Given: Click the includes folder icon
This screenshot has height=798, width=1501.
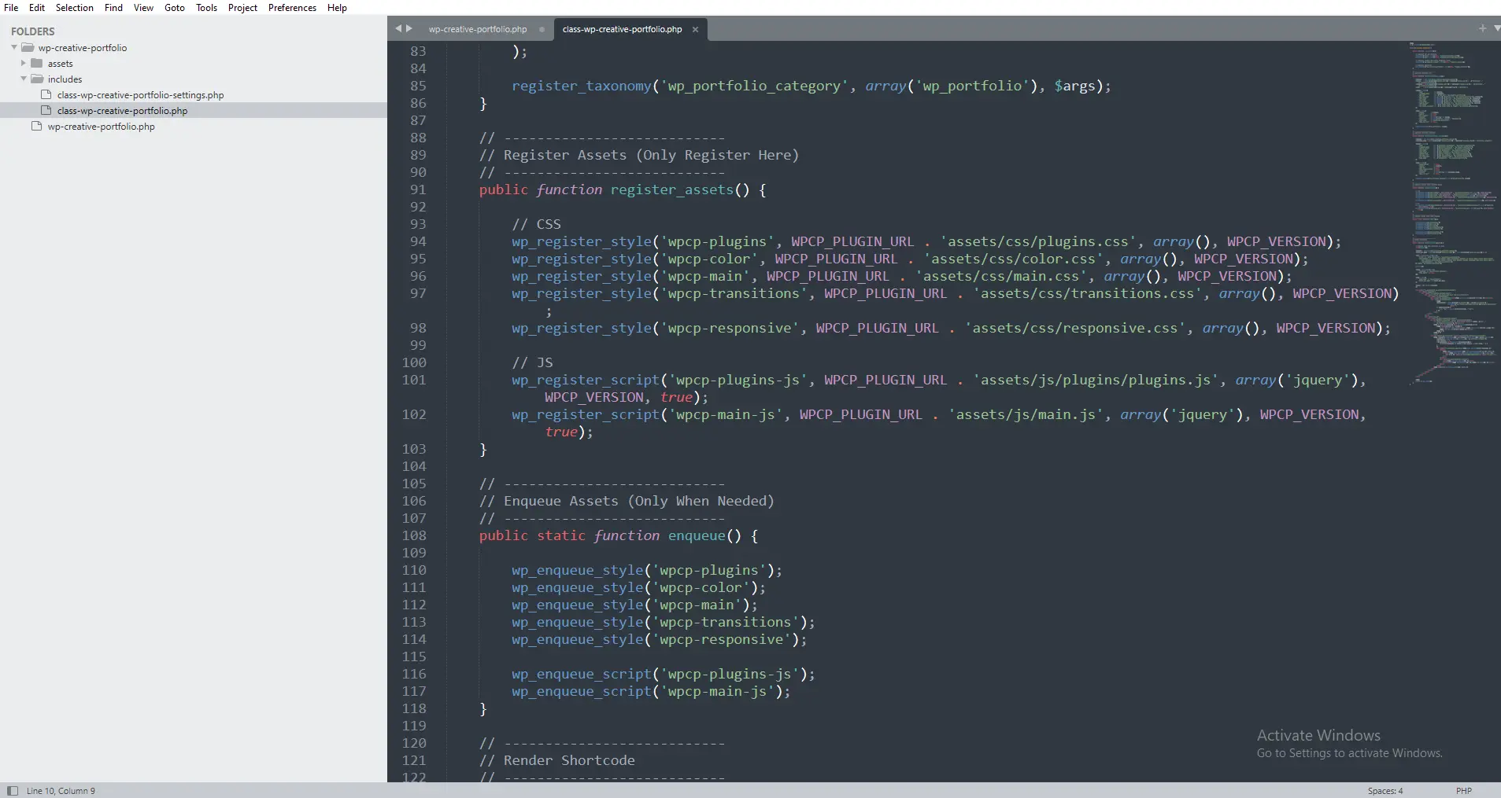Looking at the screenshot, I should 37,79.
